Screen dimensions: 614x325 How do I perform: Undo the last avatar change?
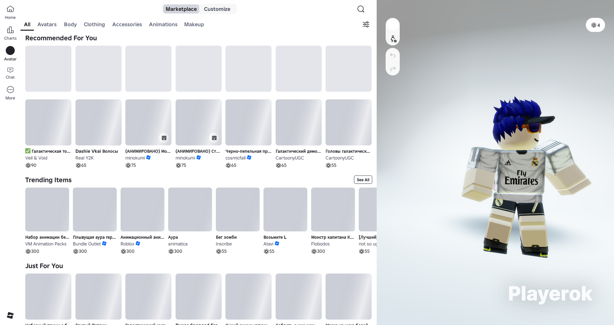coord(393,55)
